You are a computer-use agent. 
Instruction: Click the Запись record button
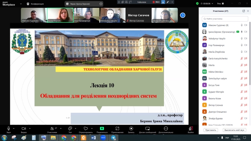tap(131, 130)
